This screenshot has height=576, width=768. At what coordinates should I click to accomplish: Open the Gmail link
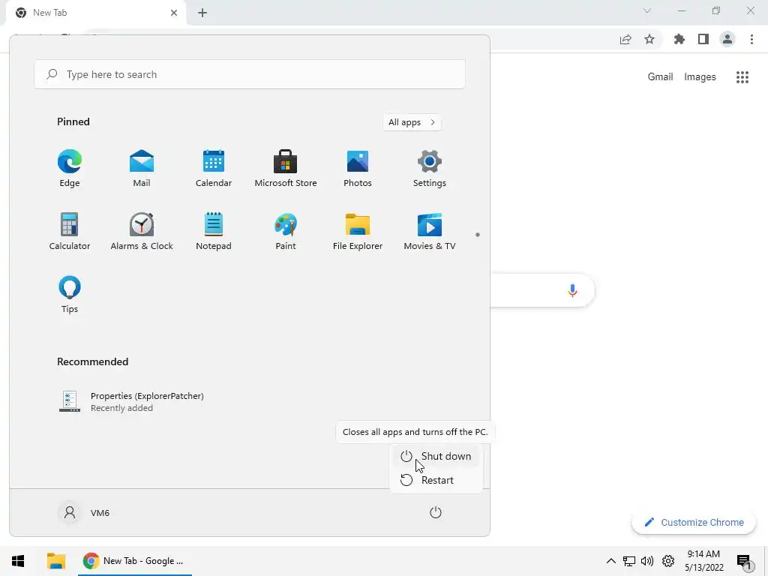click(x=660, y=77)
